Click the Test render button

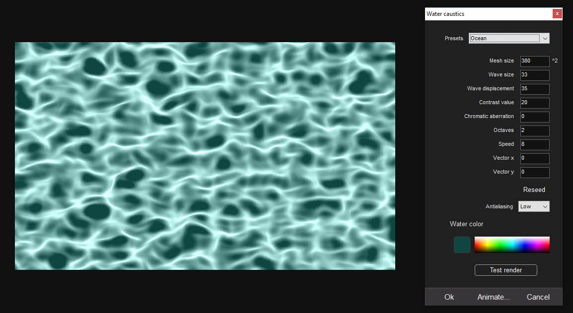(505, 270)
